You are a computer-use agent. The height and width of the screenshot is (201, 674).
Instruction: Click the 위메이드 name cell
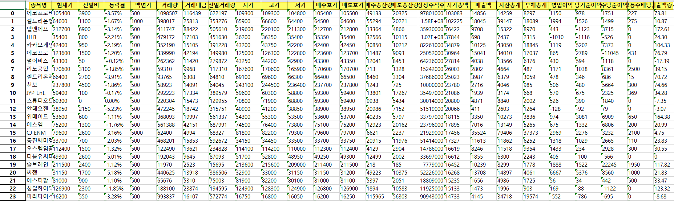pos(39,117)
